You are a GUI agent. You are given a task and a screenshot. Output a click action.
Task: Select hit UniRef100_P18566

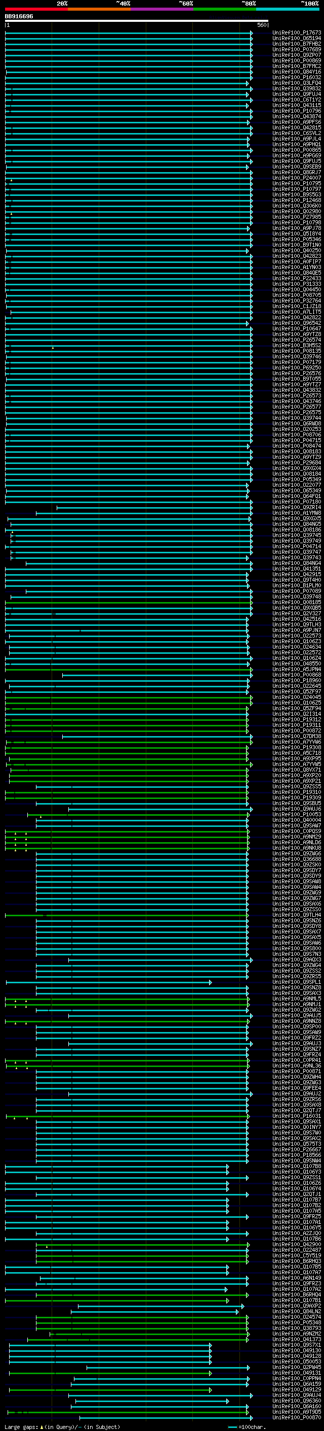tap(297, 1155)
